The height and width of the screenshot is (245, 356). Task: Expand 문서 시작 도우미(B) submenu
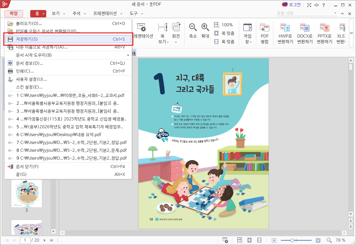[x=68, y=55]
